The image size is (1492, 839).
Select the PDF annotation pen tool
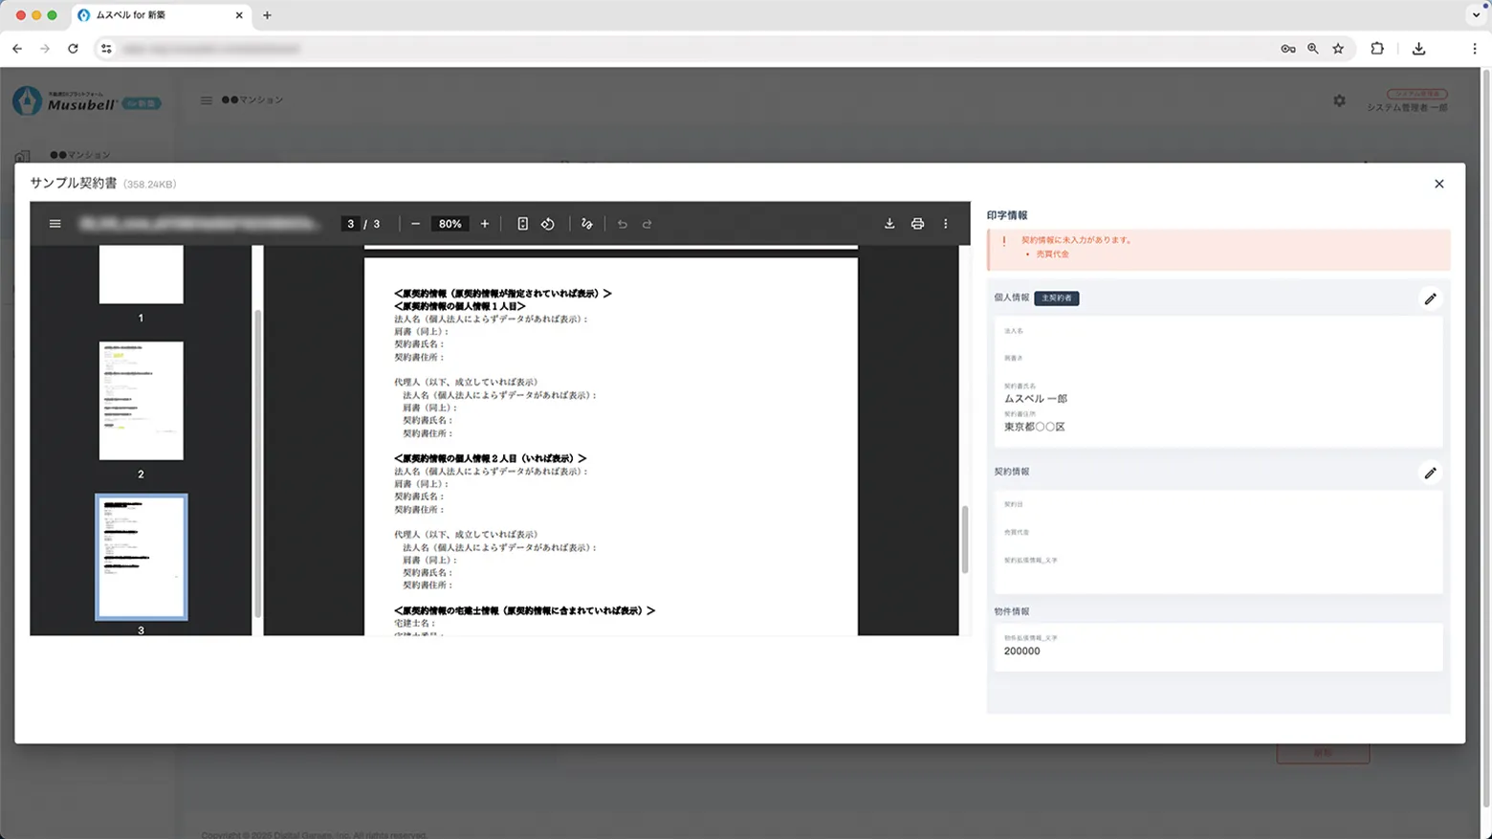(586, 223)
